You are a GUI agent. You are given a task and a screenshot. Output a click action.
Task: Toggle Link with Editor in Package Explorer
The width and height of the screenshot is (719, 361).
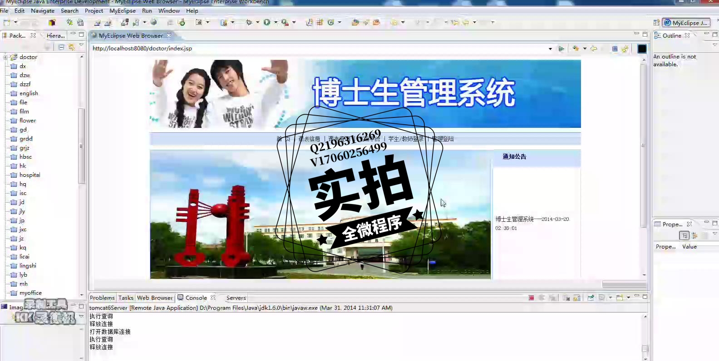click(71, 47)
